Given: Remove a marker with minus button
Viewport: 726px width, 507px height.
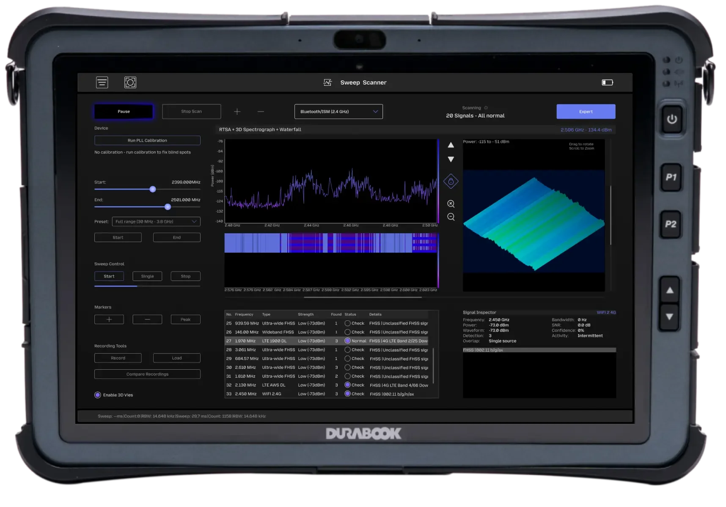Looking at the screenshot, I should 147,319.
